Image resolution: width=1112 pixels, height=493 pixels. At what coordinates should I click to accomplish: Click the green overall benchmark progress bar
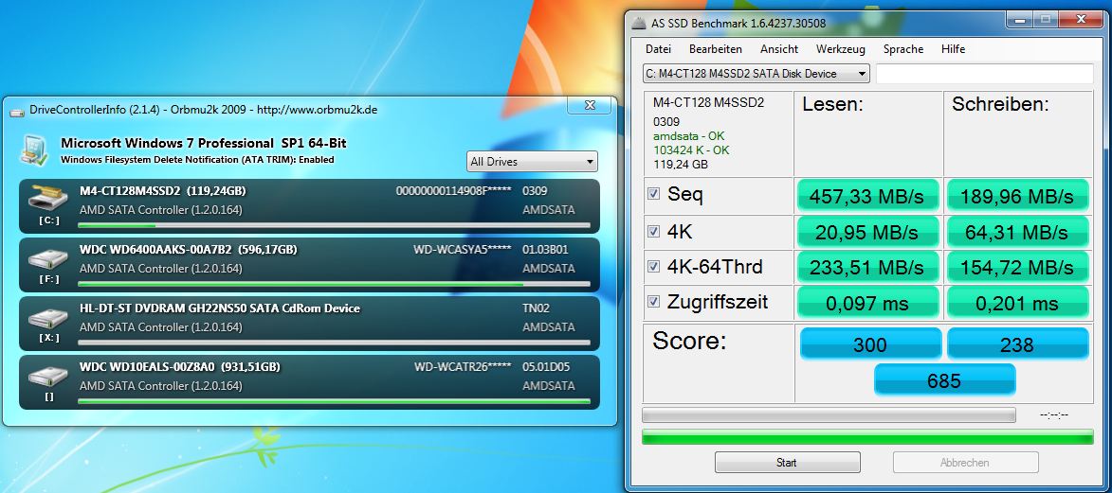867,436
